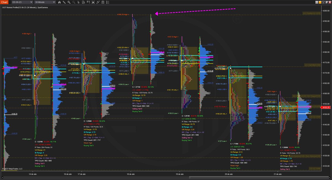Click the '4154.5 VAL >' label

click(26, 105)
